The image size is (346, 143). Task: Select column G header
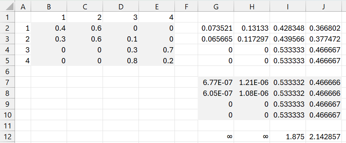[x=216, y=7]
